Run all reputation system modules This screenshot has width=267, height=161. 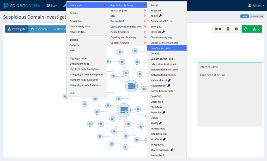(155, 5)
